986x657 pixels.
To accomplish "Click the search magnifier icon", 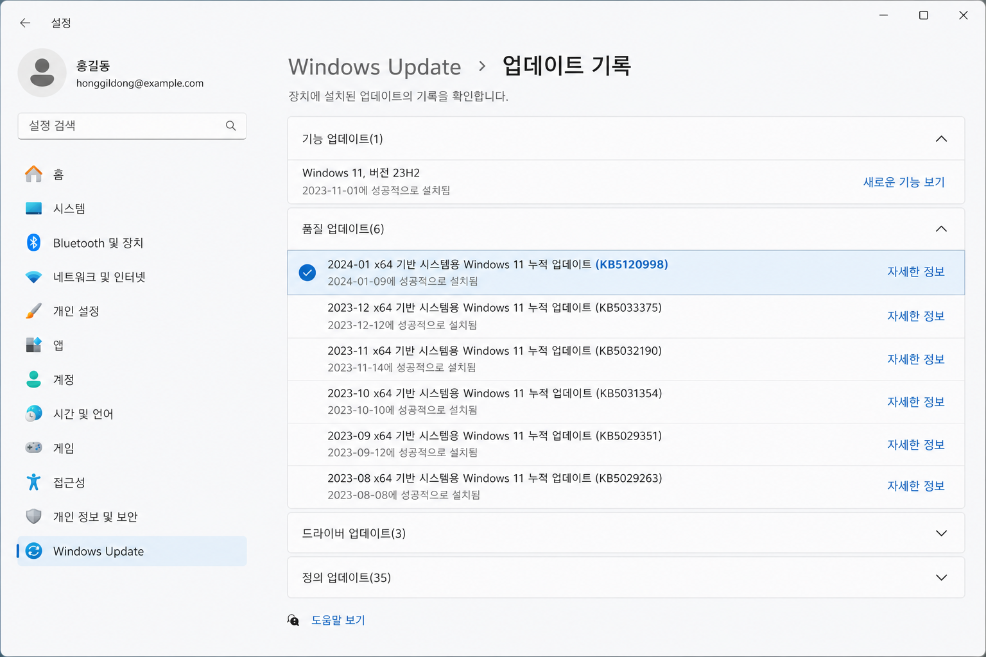I will coord(231,126).
